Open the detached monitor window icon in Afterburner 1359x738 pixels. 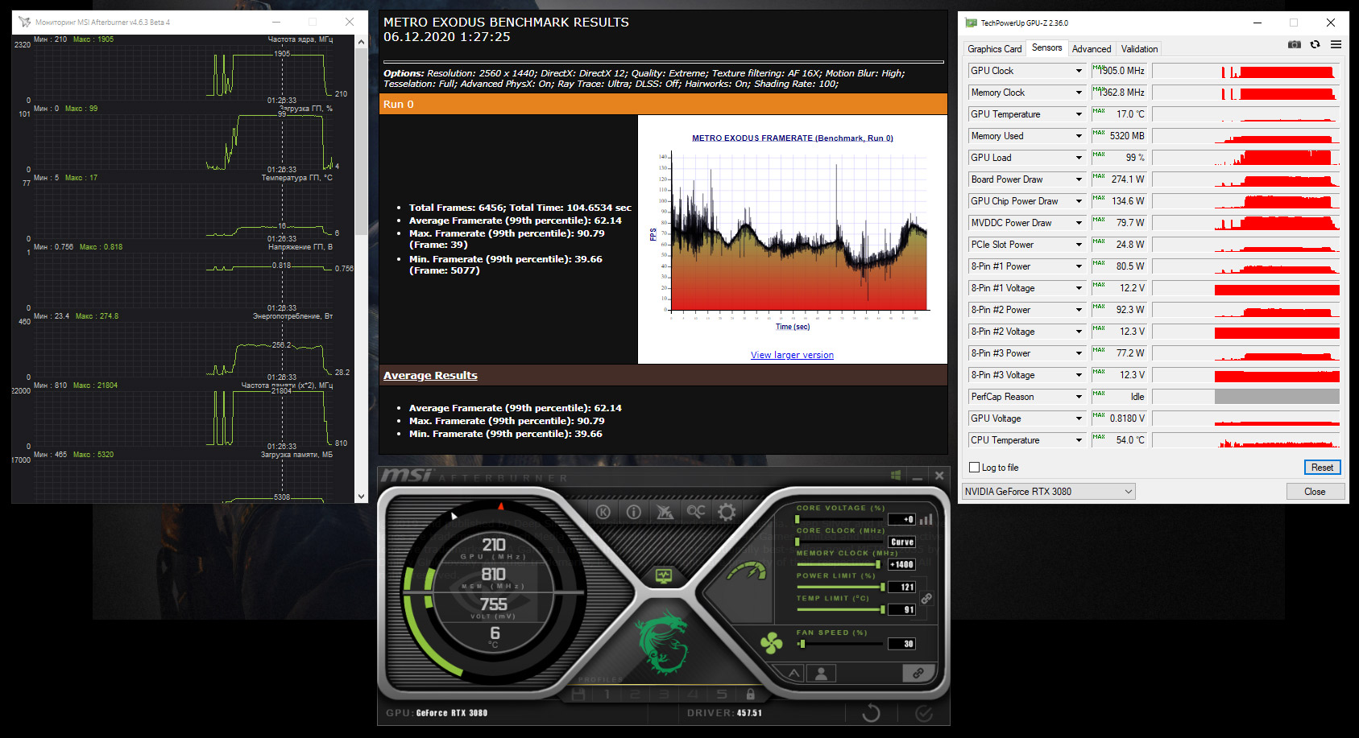[x=664, y=576]
